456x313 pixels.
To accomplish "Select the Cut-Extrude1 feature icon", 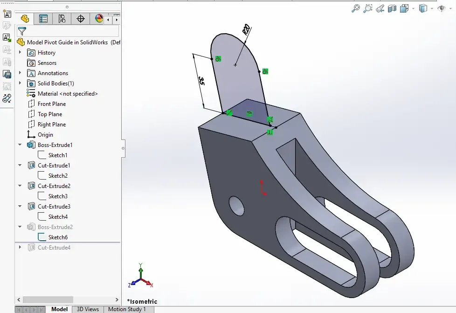I will pos(31,166).
